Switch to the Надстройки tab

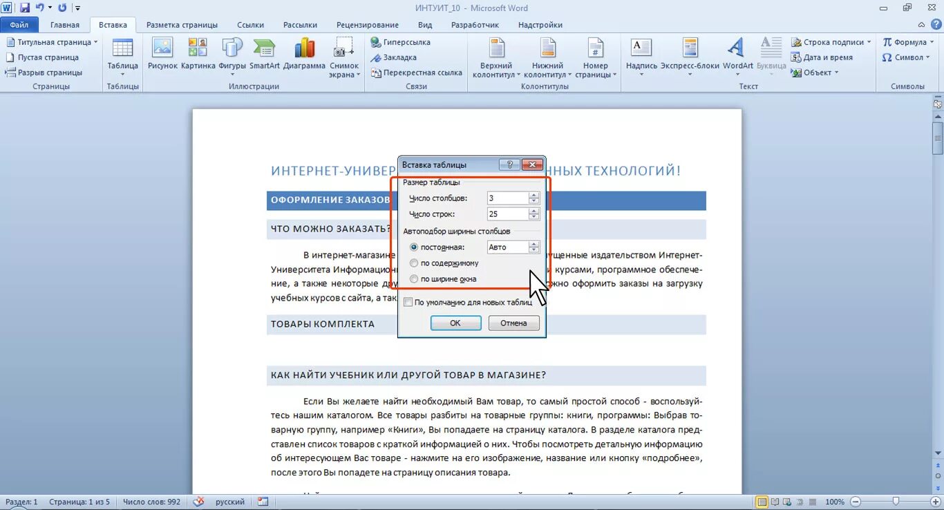[x=540, y=25]
